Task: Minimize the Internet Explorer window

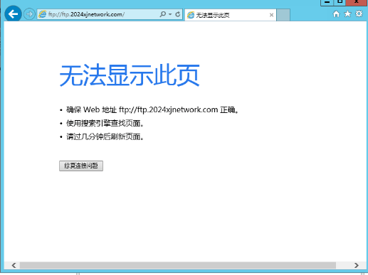Action: click(x=327, y=2)
